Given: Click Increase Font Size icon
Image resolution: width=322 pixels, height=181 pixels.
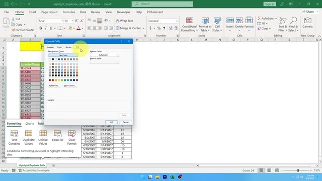Looking at the screenshot, I should coord(76,21).
